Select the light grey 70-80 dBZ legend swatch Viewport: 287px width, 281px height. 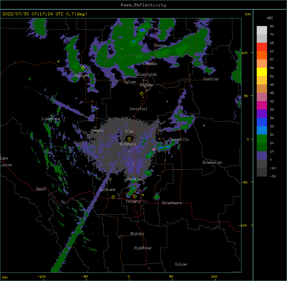[x=262, y=30]
